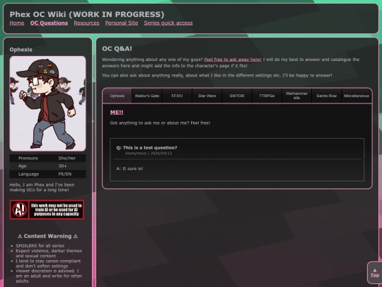
Task: Go to OC Questions page
Action: coord(49,23)
